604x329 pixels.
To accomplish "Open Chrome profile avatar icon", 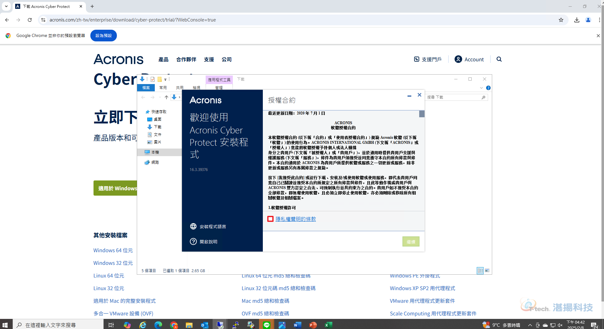I will (588, 20).
